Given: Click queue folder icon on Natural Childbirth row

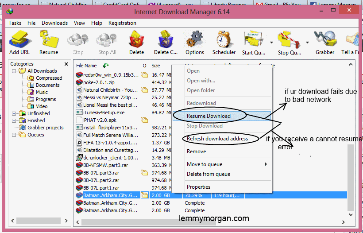Looking at the screenshot, I should coord(144,90).
